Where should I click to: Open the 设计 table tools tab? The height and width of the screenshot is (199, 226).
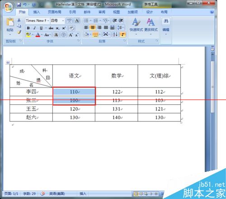tap(149, 12)
